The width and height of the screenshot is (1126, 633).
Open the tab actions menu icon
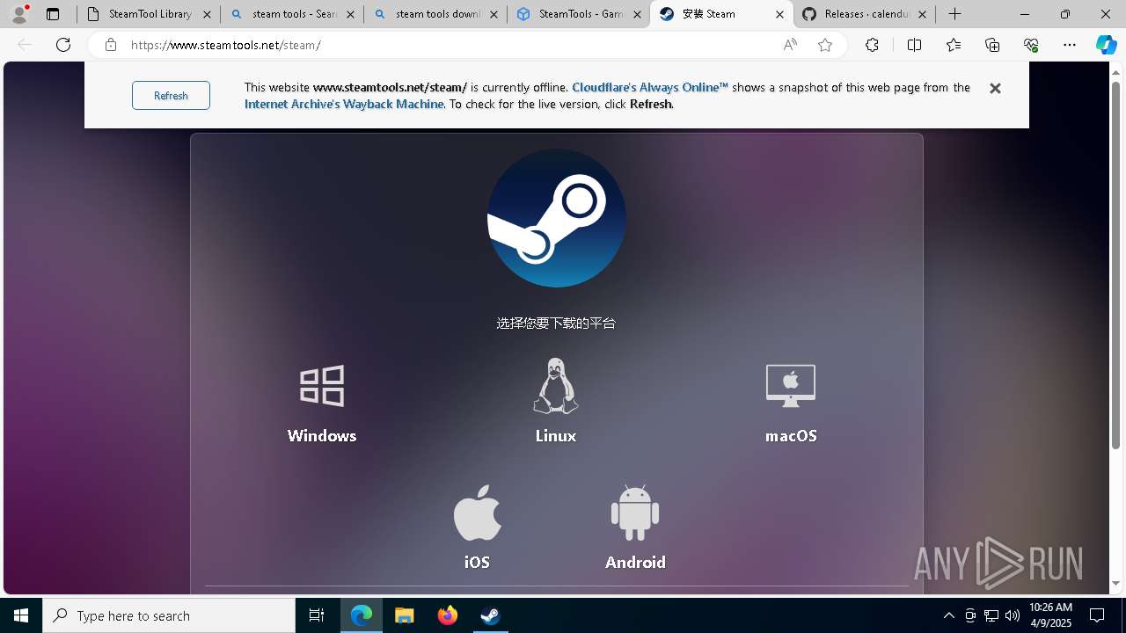pyautogui.click(x=53, y=14)
